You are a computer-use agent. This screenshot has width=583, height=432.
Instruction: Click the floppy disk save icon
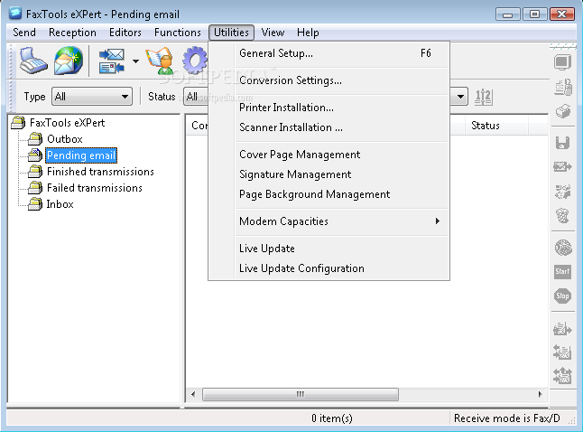(562, 143)
